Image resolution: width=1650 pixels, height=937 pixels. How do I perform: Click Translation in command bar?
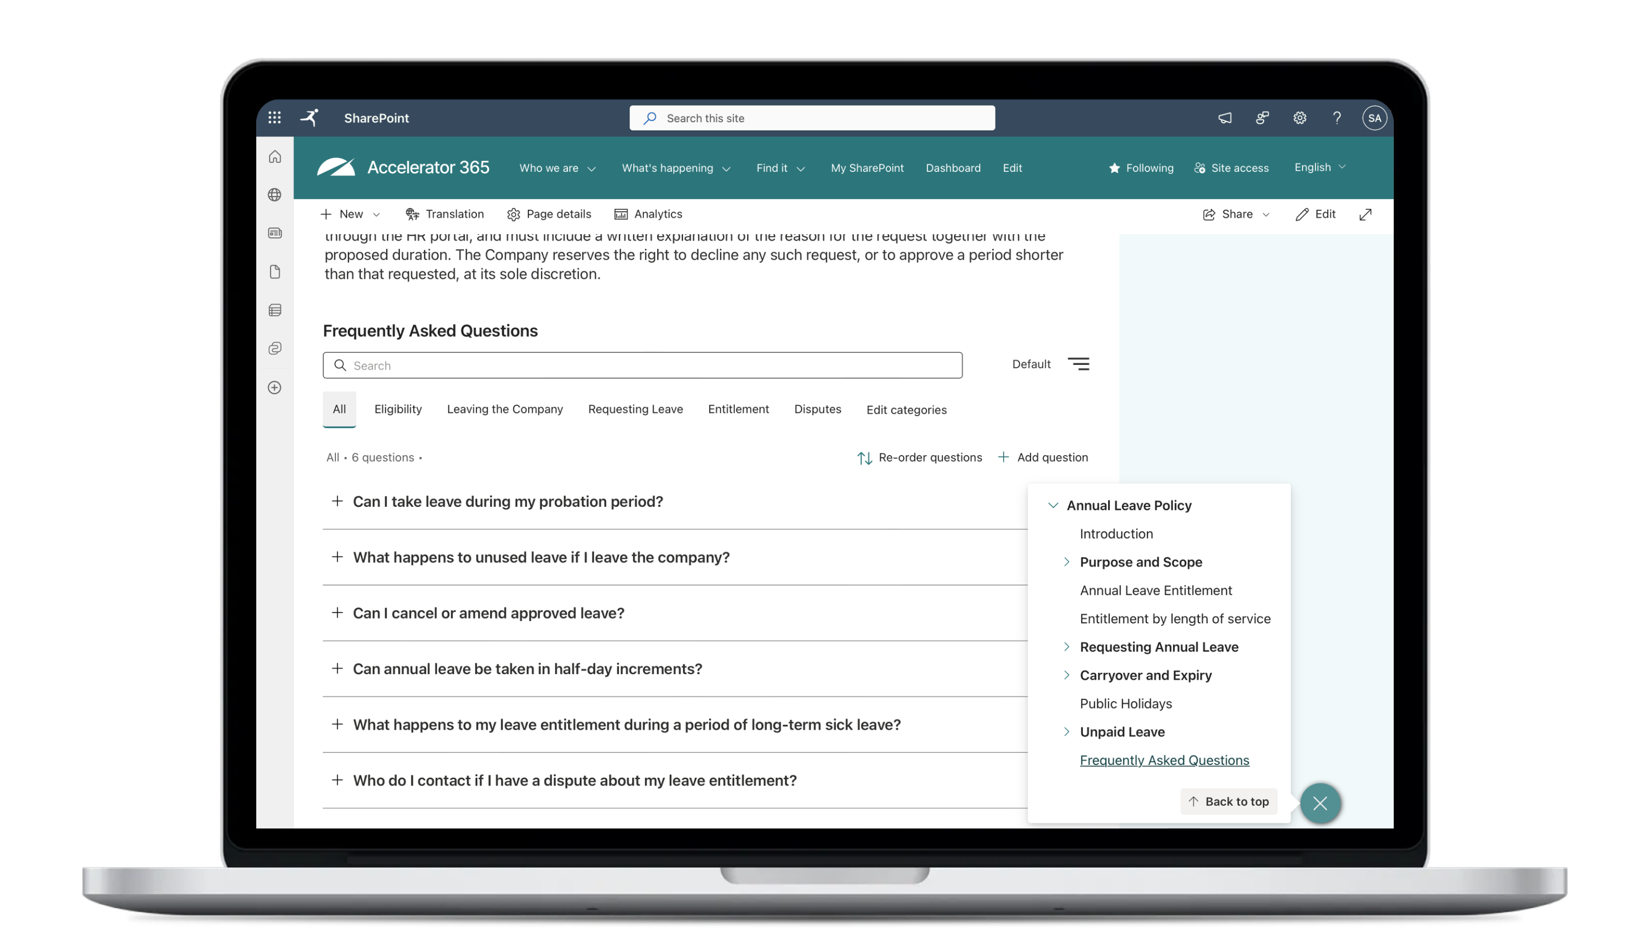point(444,214)
